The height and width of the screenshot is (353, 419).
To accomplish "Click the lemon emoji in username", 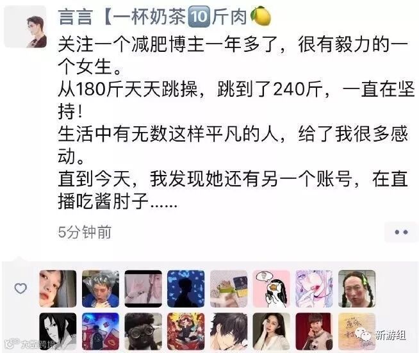I will click(x=261, y=16).
